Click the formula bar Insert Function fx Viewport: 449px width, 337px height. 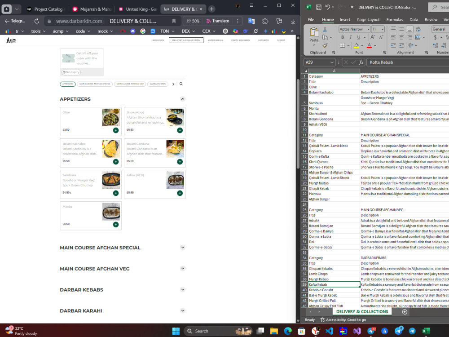click(361, 62)
